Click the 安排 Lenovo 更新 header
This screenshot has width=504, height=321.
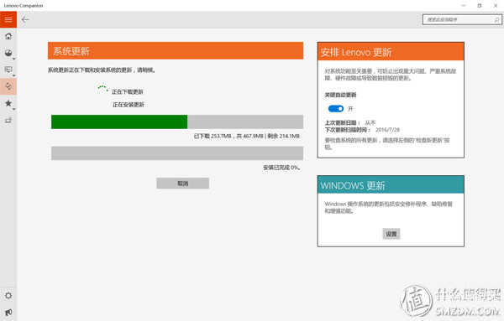[391, 51]
